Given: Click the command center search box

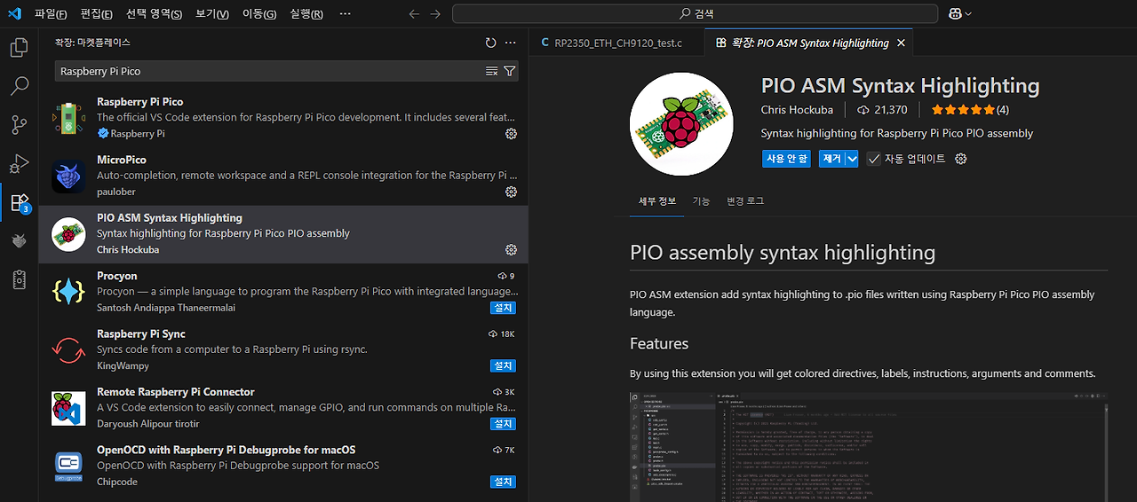Looking at the screenshot, I should click(x=695, y=14).
